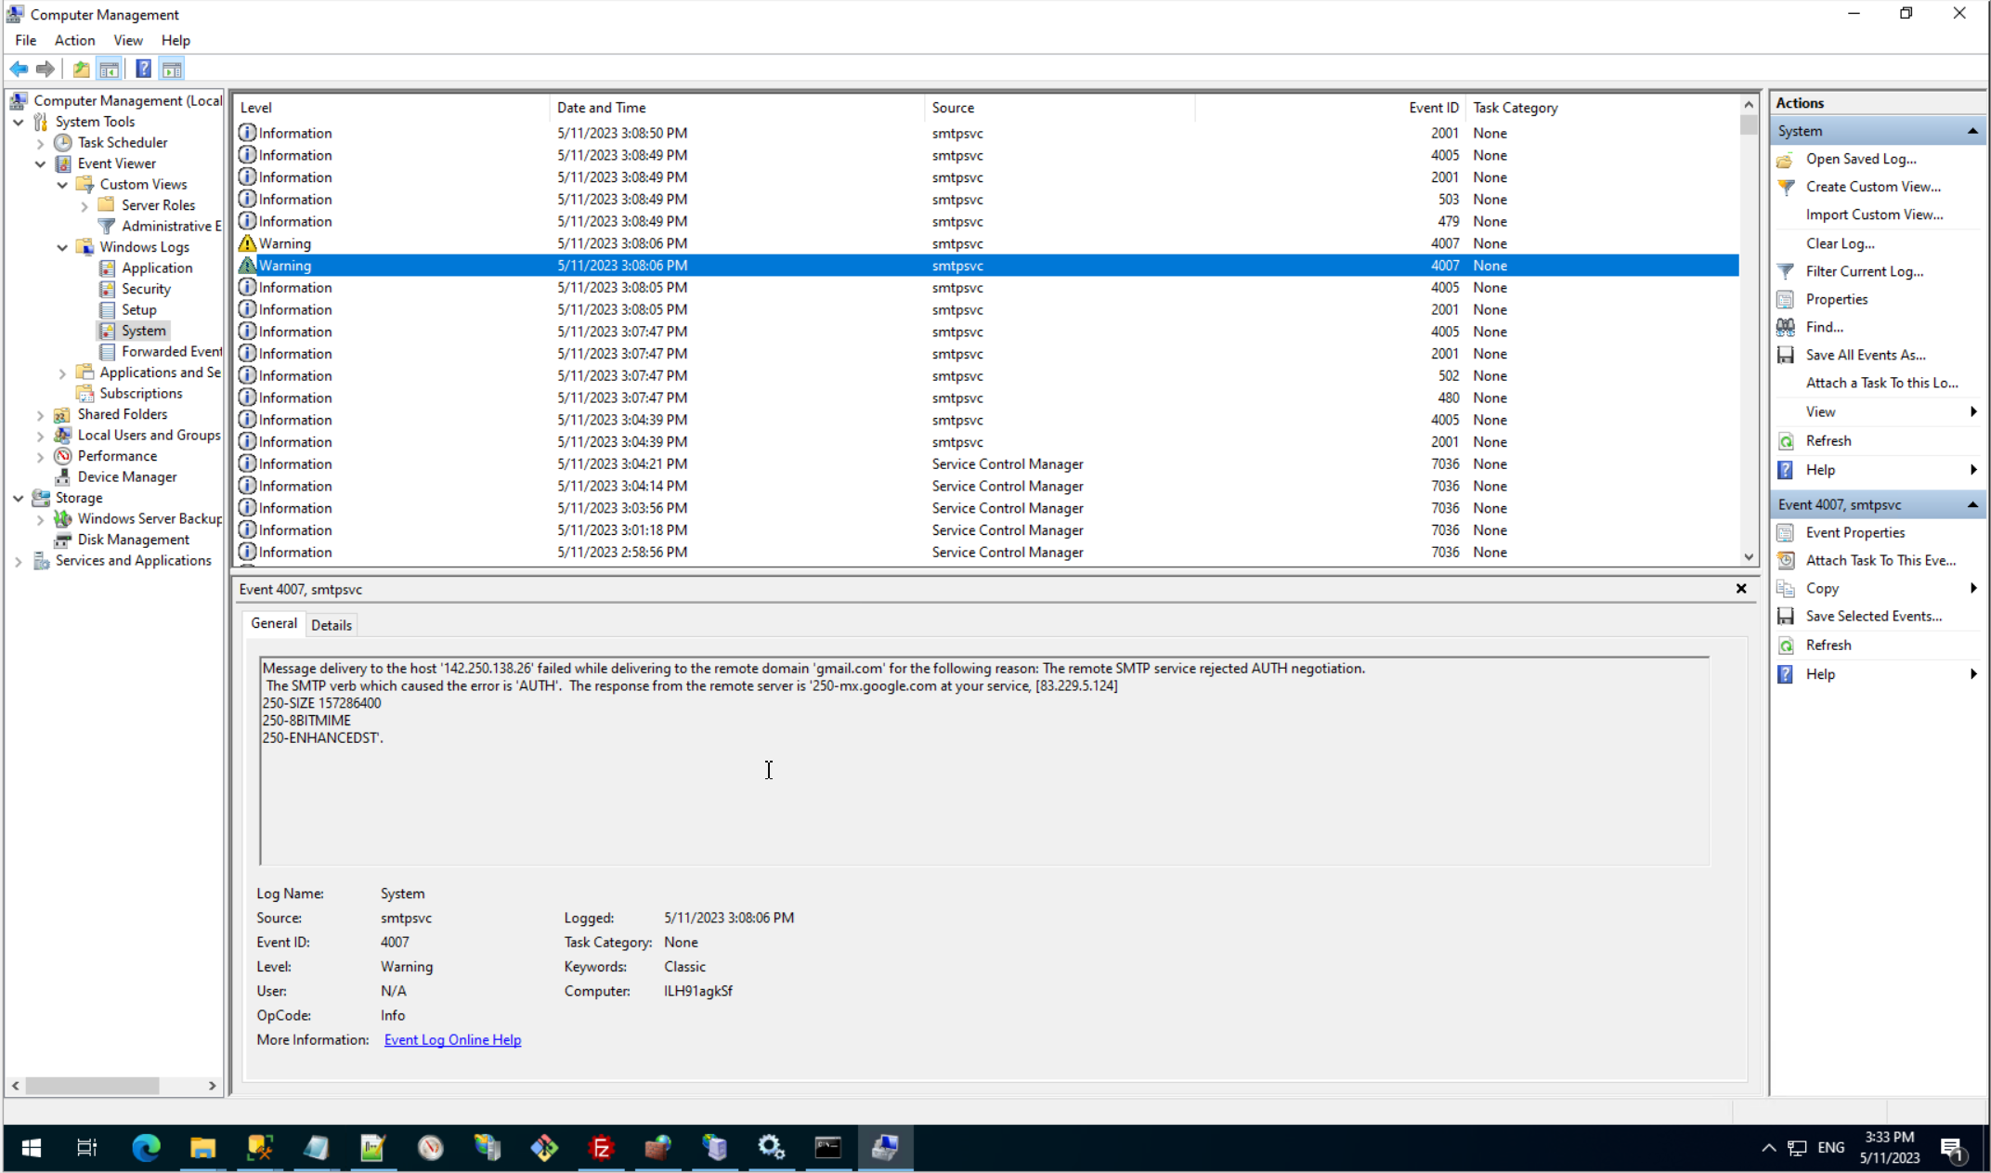Expand the Shared Folders tree node
1991x1173 pixels.
point(40,414)
